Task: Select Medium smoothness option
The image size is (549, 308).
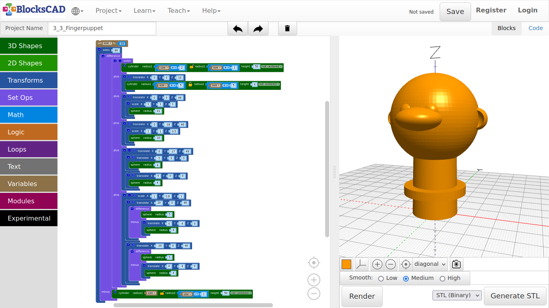Action: point(406,279)
